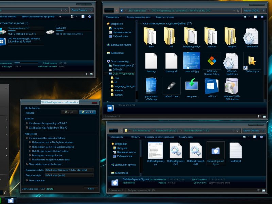The image size is (272, 204).
Task: Select the rufus-2.11.exe icon
Action: click(171, 86)
